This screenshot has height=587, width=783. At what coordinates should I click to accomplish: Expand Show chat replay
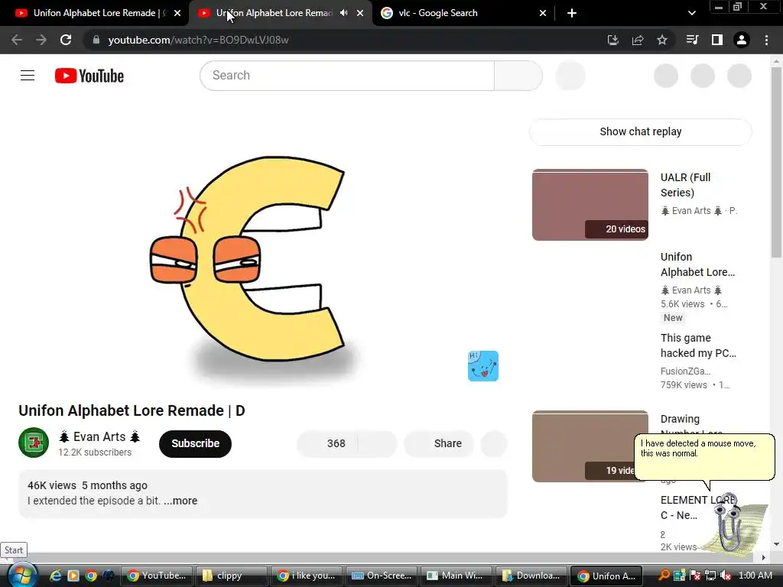[641, 131]
